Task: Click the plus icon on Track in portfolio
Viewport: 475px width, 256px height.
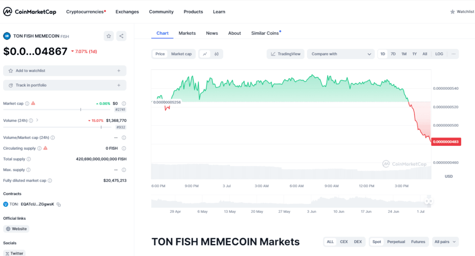Action: pos(119,85)
